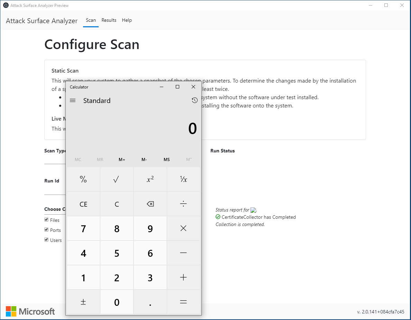This screenshot has width=411, height=320.
Task: Open Calculator history panel
Action: tap(194, 100)
